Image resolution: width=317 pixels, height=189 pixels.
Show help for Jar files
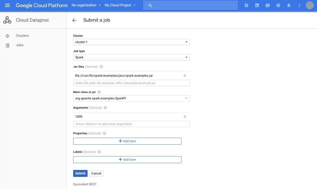[x=101, y=67]
